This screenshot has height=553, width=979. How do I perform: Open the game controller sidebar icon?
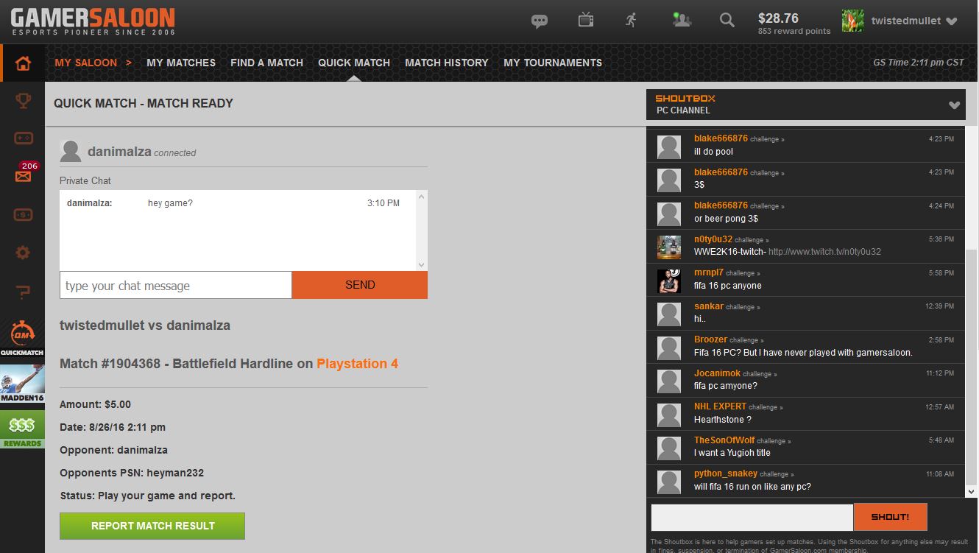coord(23,138)
